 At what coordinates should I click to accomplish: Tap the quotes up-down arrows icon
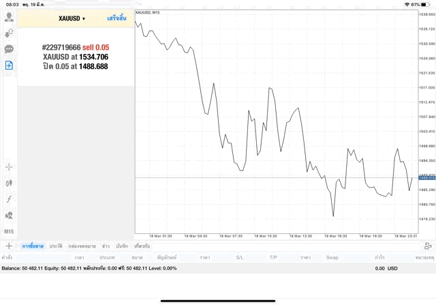(x=9, y=33)
